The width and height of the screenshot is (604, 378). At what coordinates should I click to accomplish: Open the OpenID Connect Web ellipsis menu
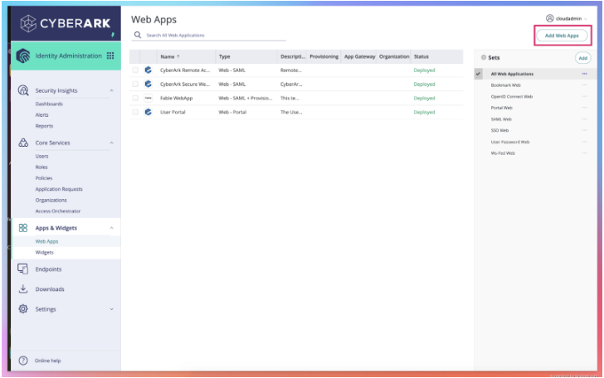(x=584, y=96)
